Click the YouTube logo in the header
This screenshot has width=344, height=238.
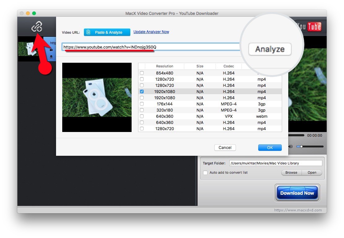click(309, 27)
